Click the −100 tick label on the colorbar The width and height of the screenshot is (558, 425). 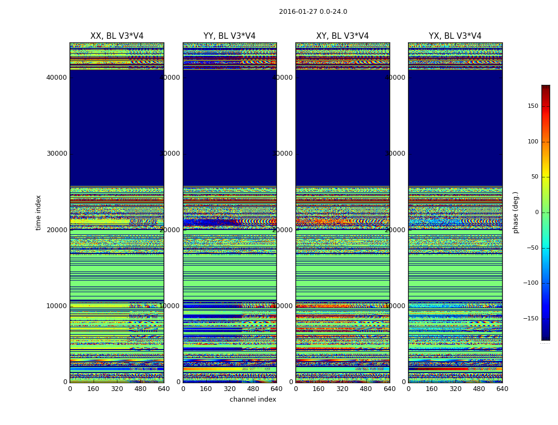[x=530, y=283]
